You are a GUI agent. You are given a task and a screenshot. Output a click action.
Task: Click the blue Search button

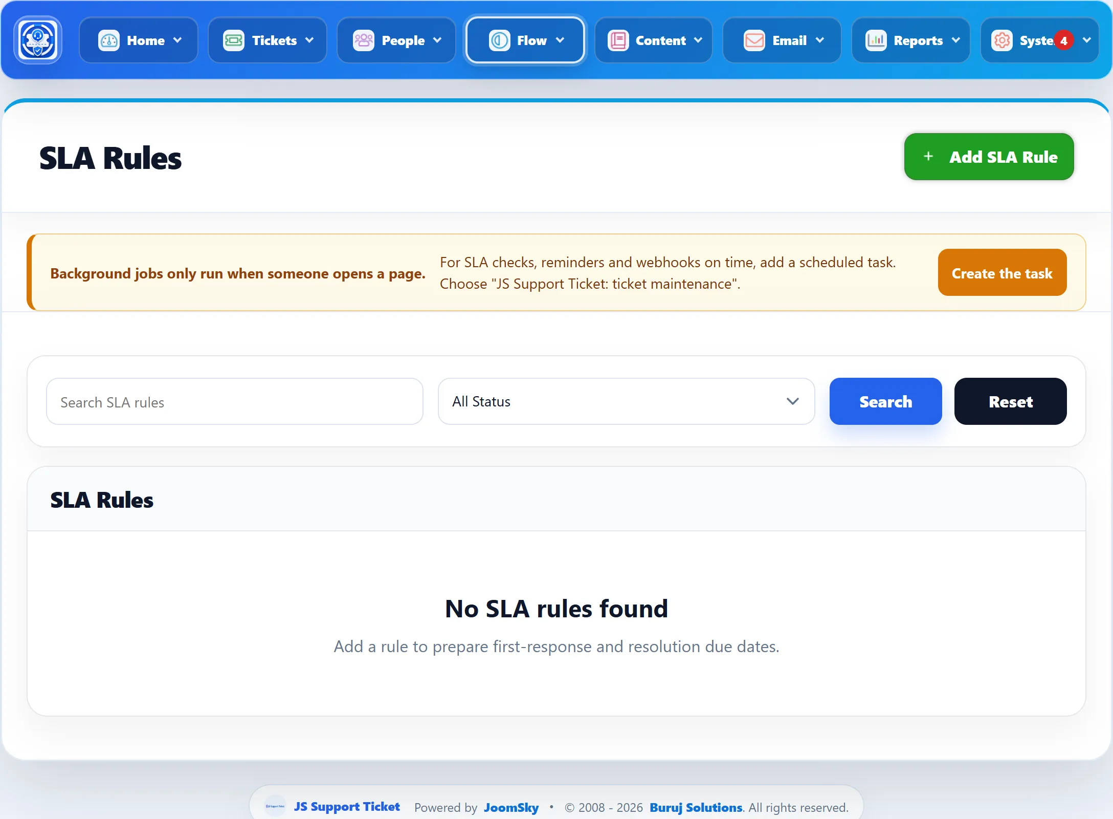tap(885, 401)
